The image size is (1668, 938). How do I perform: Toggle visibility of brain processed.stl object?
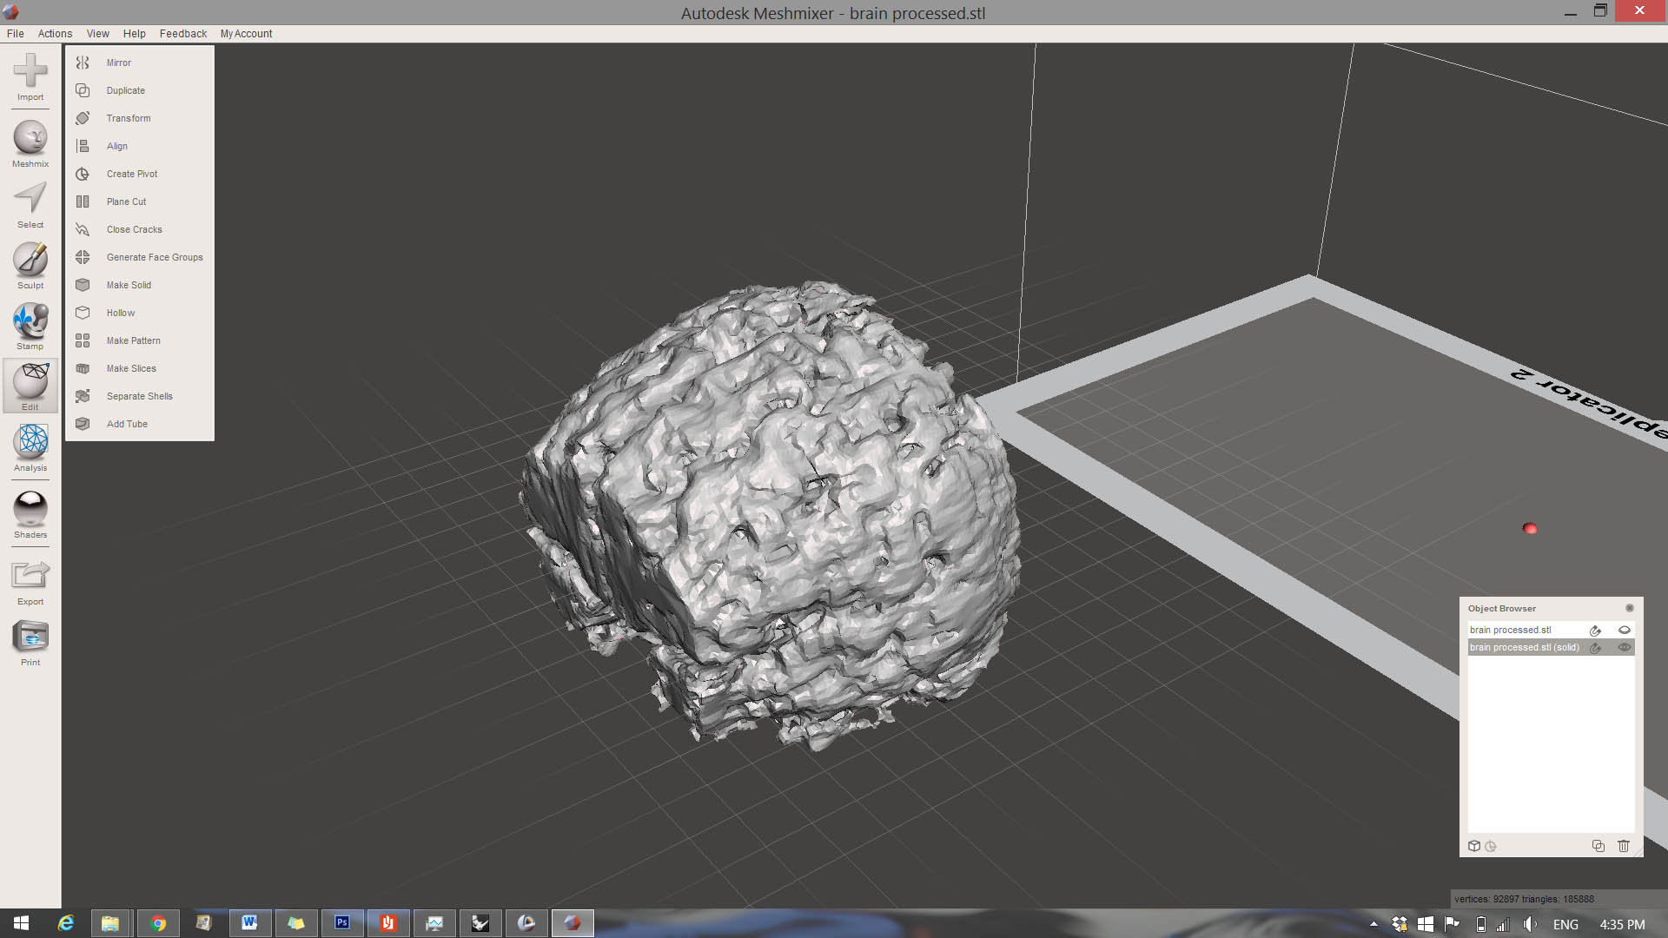pyautogui.click(x=1624, y=630)
